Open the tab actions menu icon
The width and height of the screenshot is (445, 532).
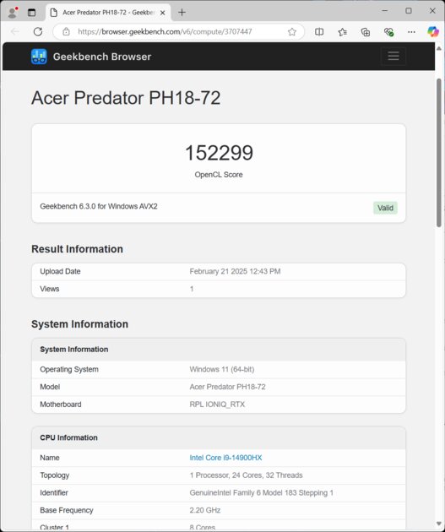click(x=31, y=13)
